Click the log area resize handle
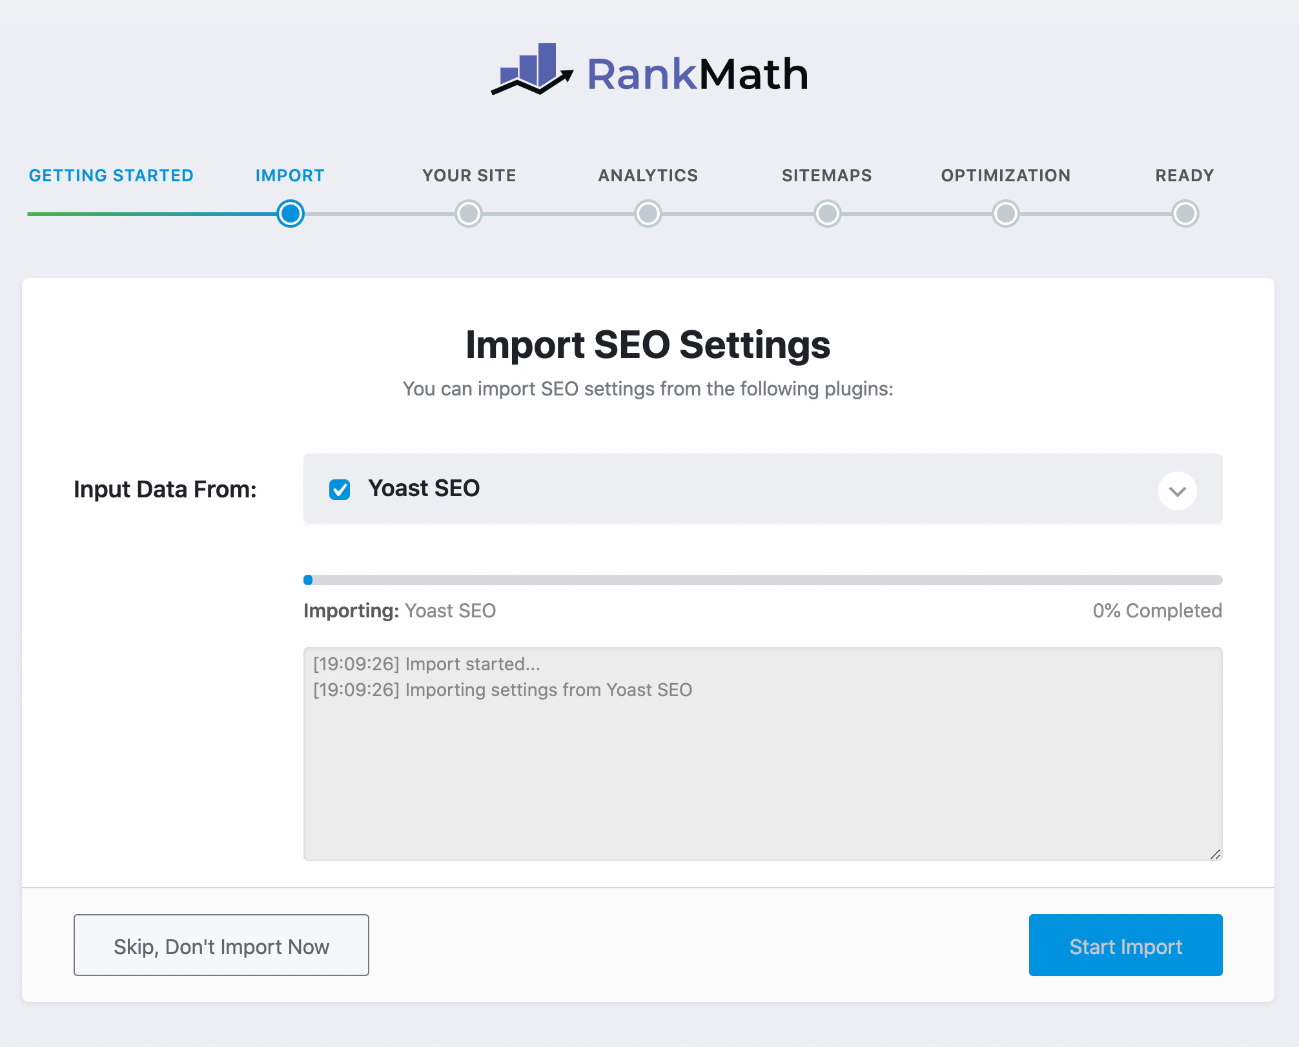Screen dimensions: 1299x1047 pos(1216,854)
